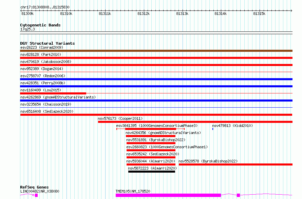This screenshot has width=302, height=199.
Task: Click nsv4262869 (gnomADStructuralVariants) label
Action: pyautogui.click(x=58, y=97)
